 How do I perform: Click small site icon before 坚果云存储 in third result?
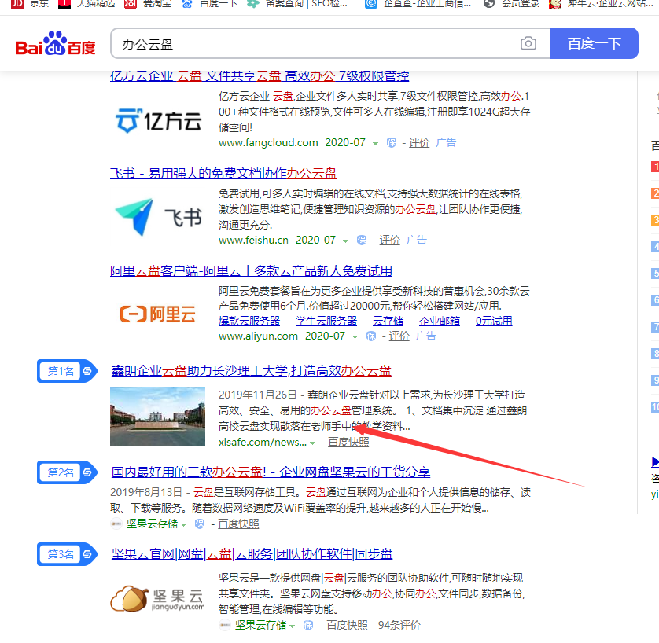pyautogui.click(x=225, y=626)
